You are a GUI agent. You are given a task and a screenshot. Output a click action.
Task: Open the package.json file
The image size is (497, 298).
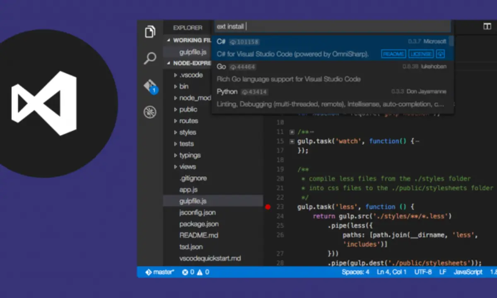pos(199,224)
